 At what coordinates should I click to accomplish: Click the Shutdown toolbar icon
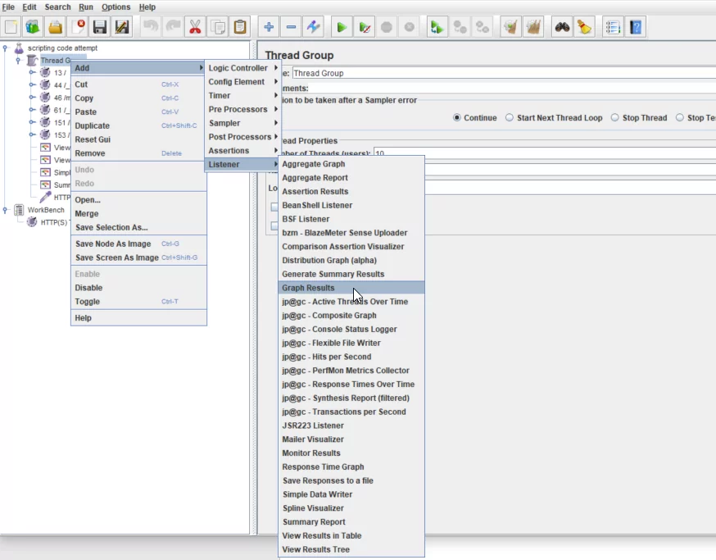click(409, 27)
